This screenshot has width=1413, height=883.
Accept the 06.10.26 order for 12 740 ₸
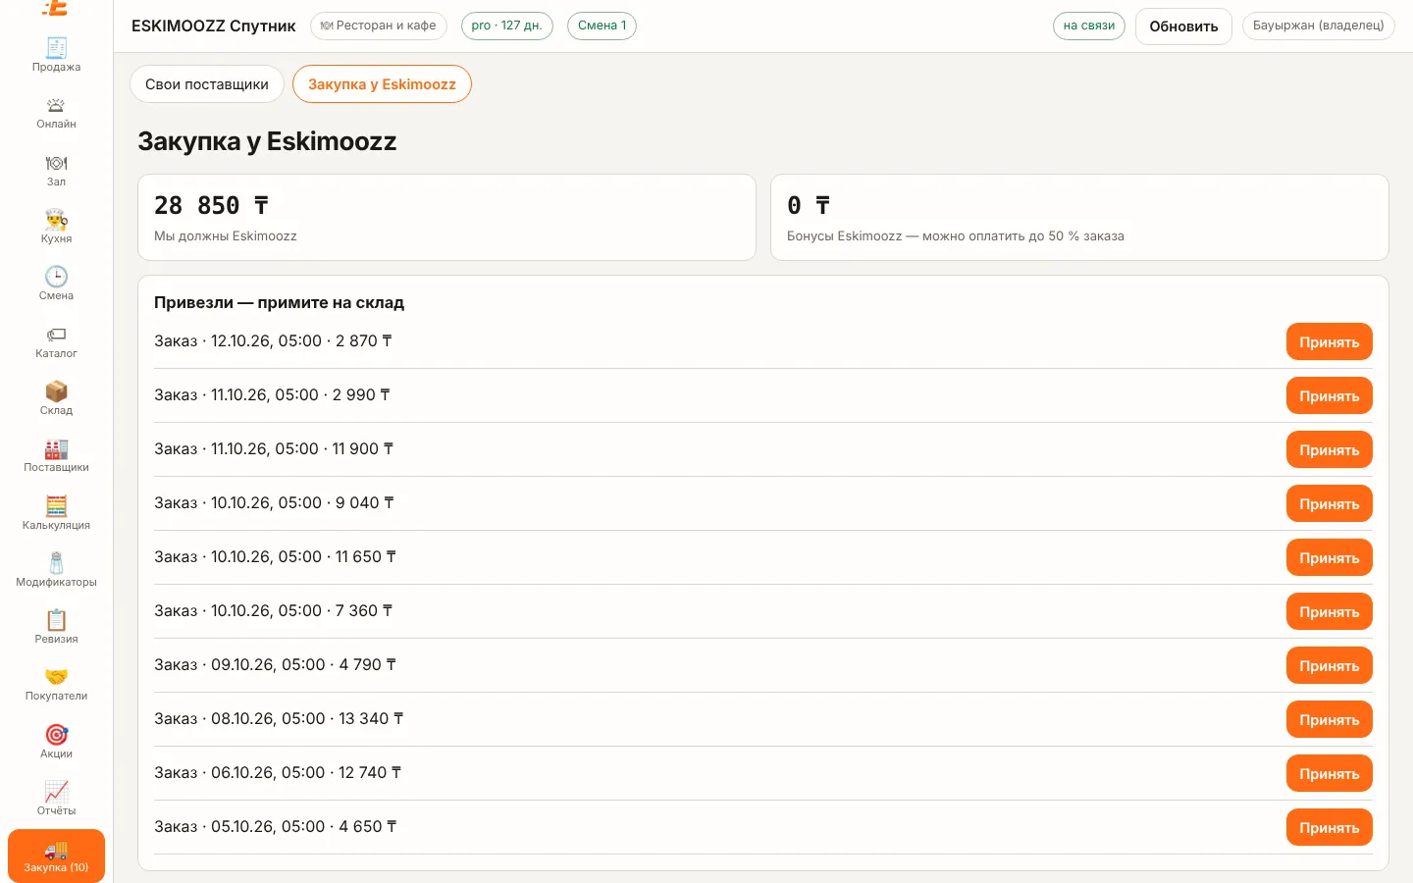[1329, 774]
